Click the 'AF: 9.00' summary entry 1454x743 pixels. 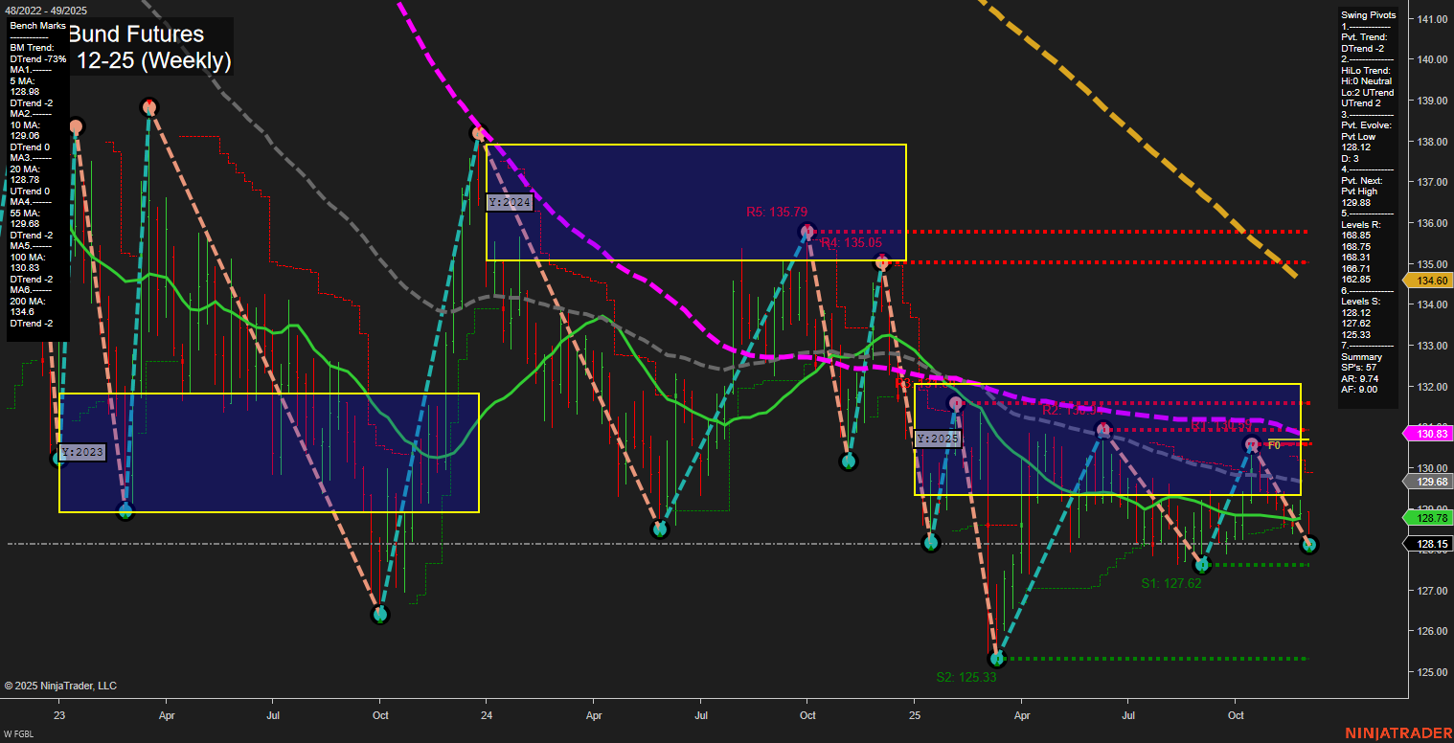1358,390
